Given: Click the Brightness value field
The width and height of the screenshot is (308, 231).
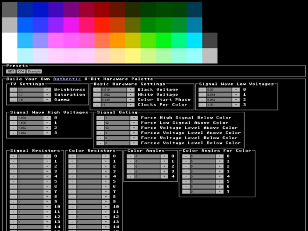Looking at the screenshot, I should coord(30,90).
